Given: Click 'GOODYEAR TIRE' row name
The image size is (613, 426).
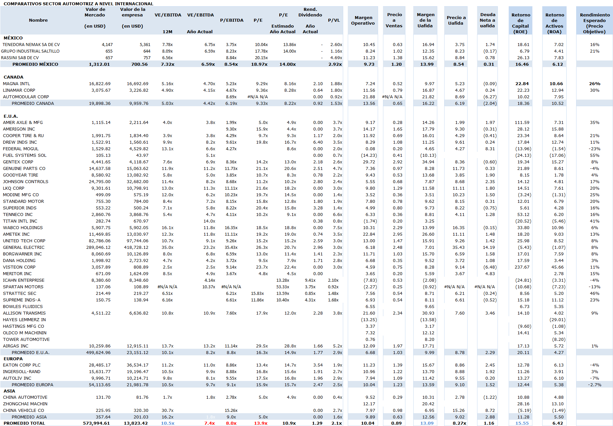Looking at the screenshot, I should pyautogui.click(x=20, y=175).
